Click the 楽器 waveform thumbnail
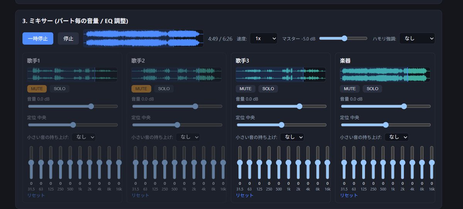 pos(385,74)
